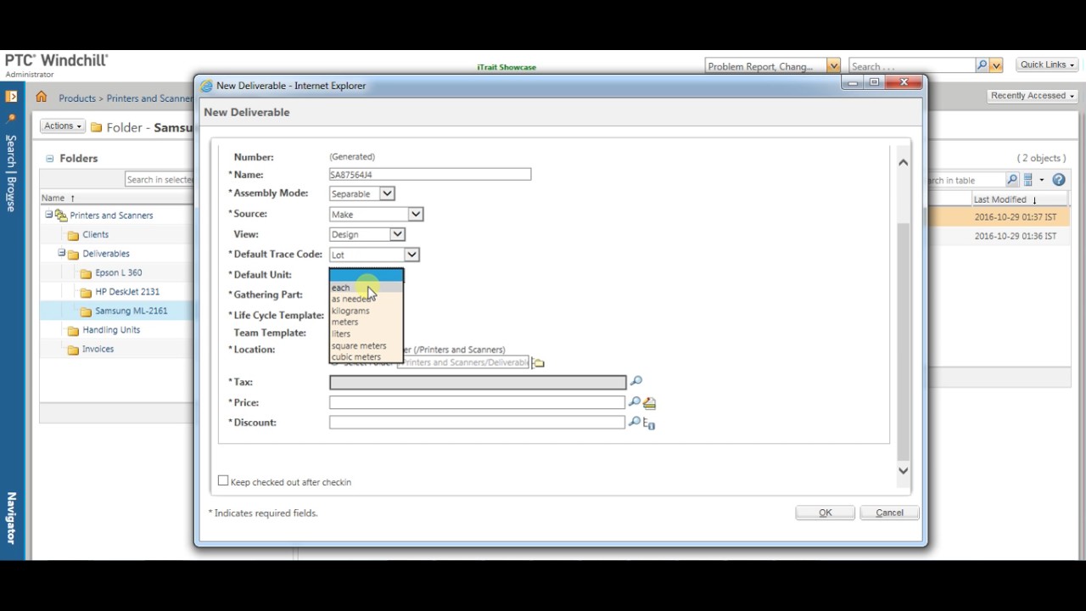Screen dimensions: 1086x611
Task: Click the Search in selected folders field
Action: (160, 179)
